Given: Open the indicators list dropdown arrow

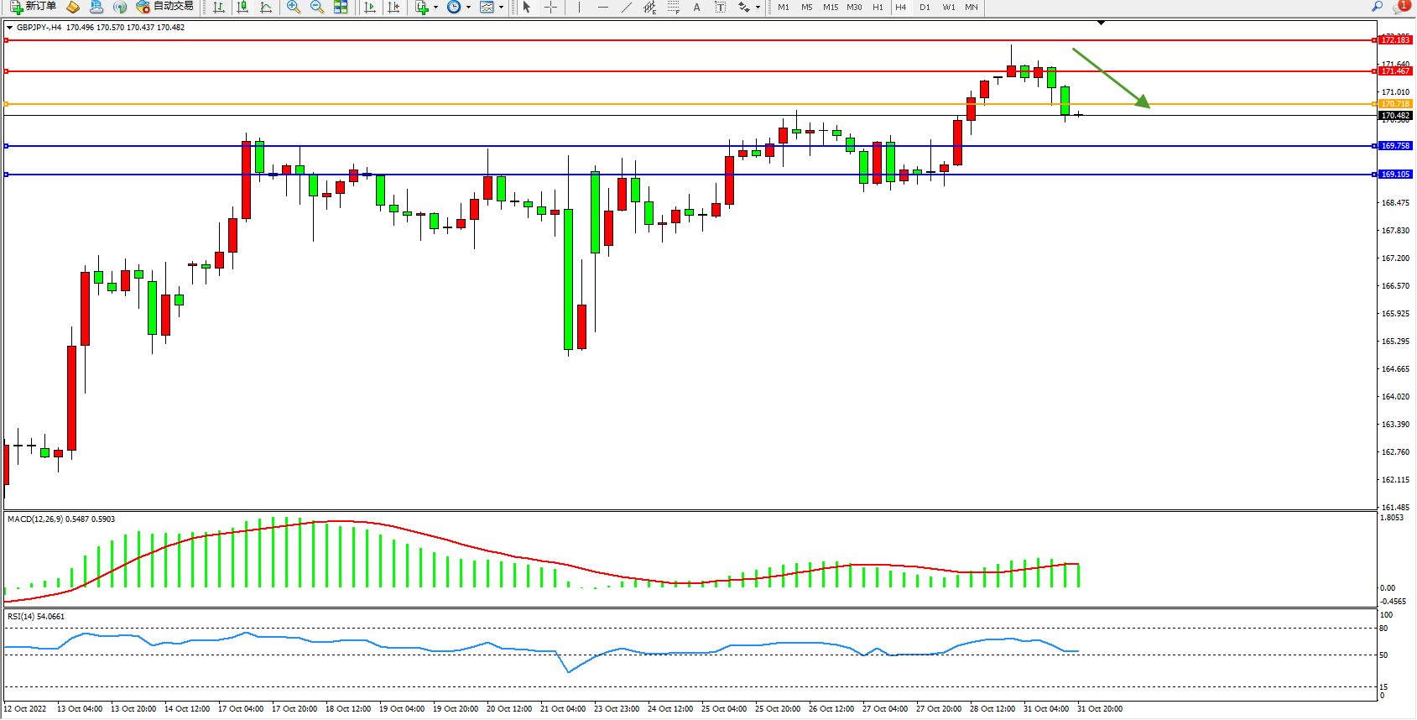Looking at the screenshot, I should 435,8.
